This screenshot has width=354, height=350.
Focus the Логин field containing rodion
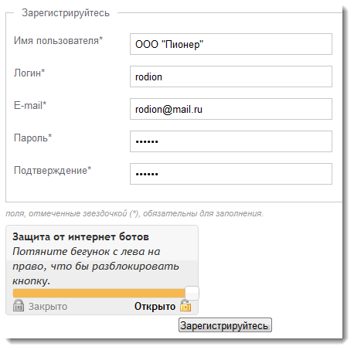(x=231, y=76)
